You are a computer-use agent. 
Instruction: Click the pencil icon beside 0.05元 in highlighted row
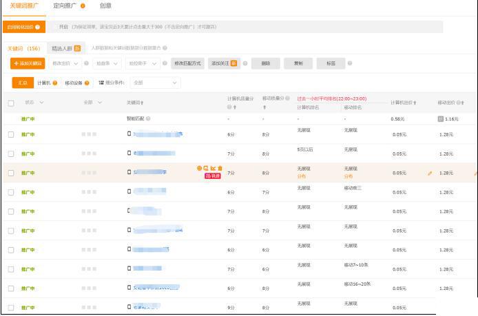click(x=430, y=173)
